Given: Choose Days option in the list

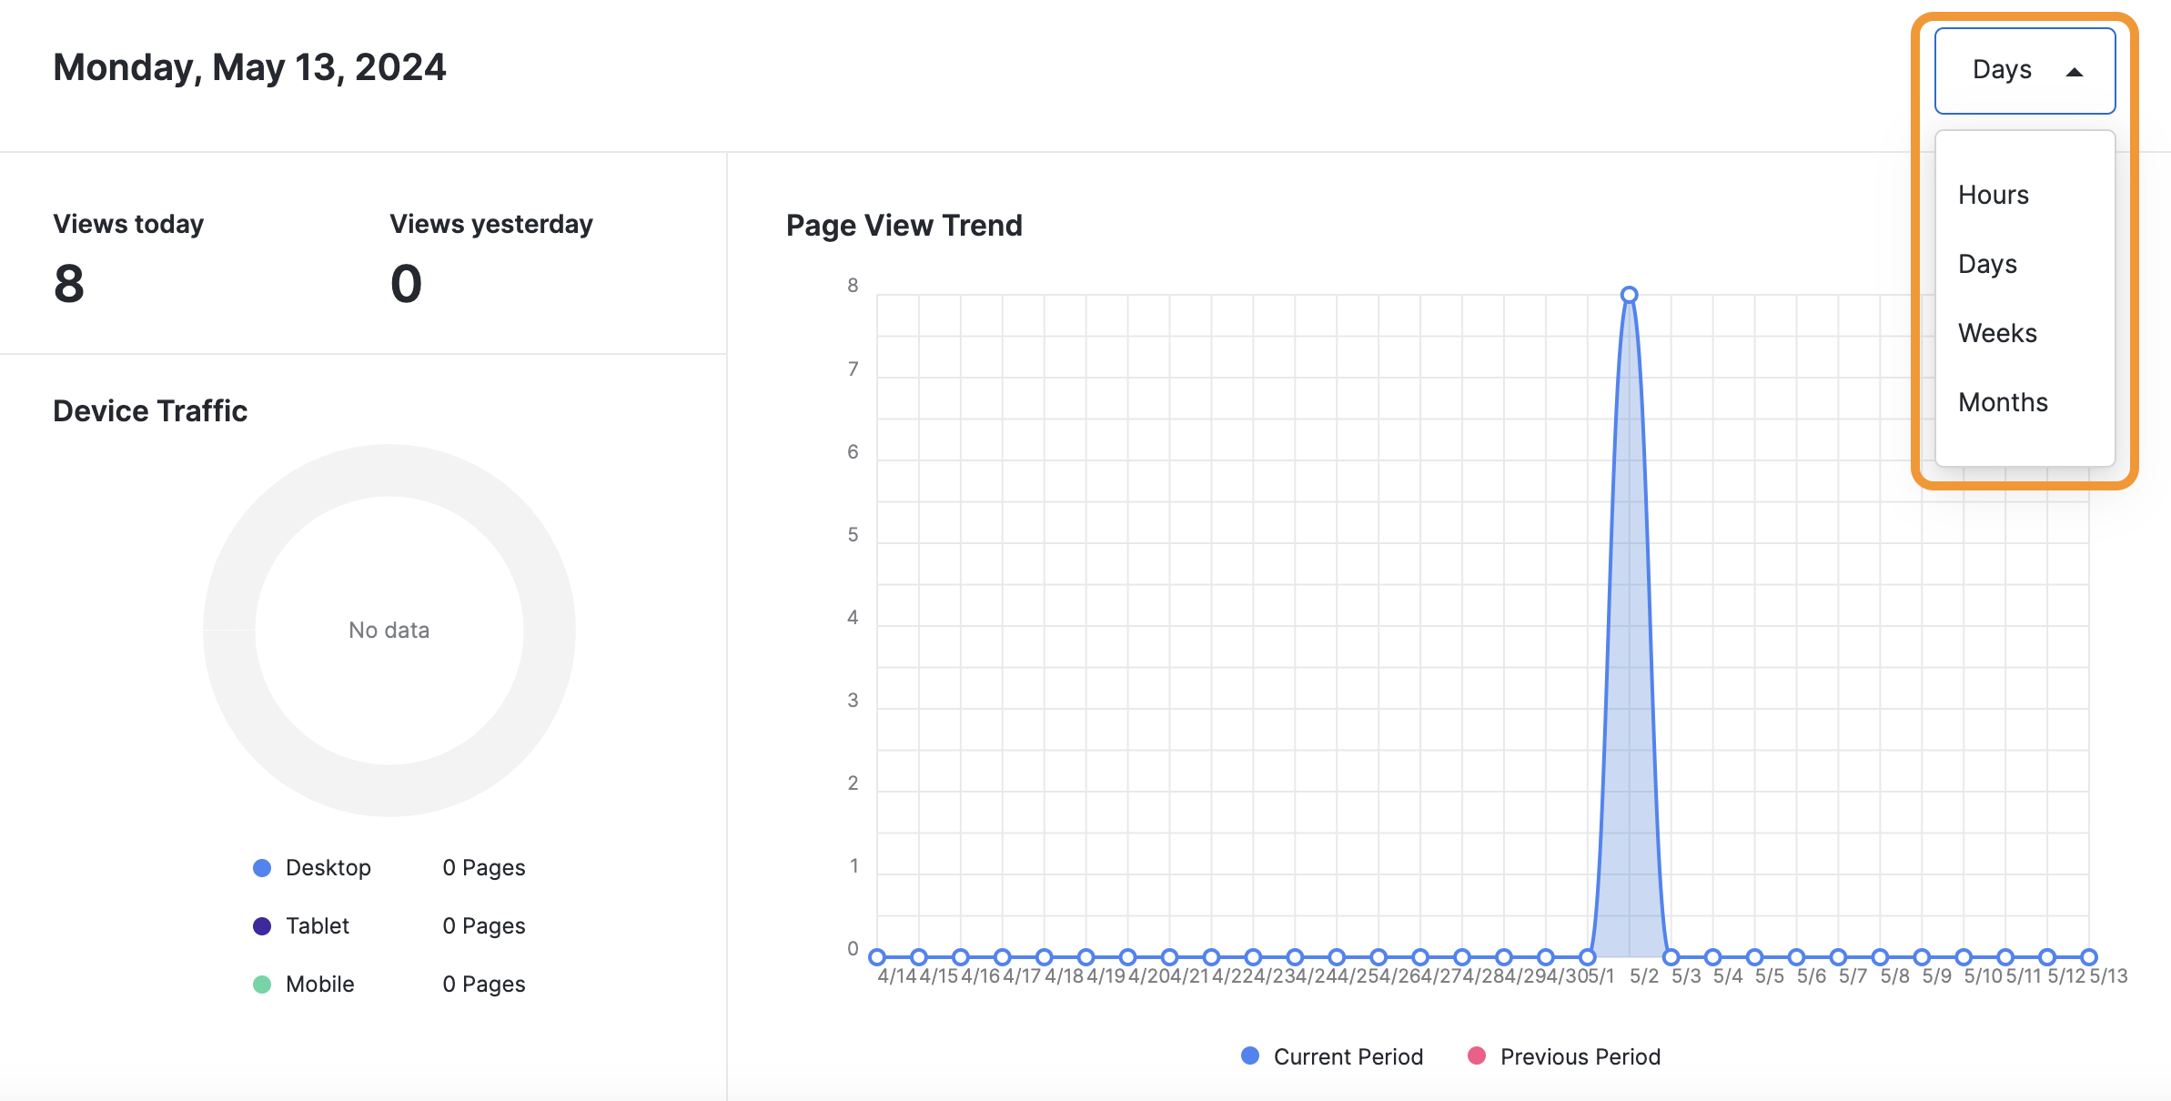Looking at the screenshot, I should pos(1987,264).
